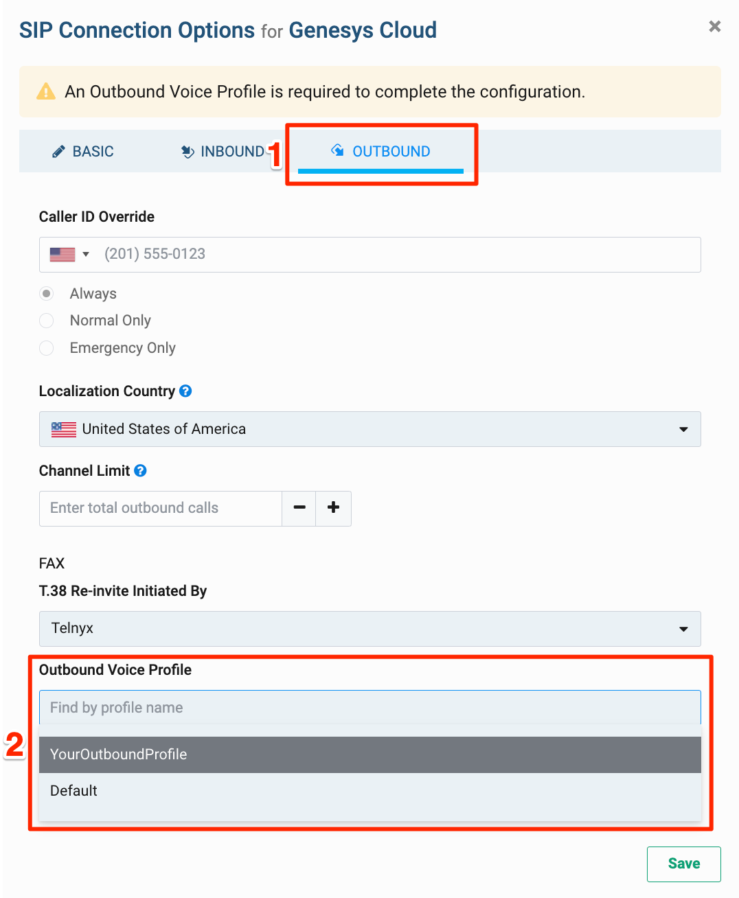
Task: Open the country code dropdown for Caller ID
Action: coord(87,254)
